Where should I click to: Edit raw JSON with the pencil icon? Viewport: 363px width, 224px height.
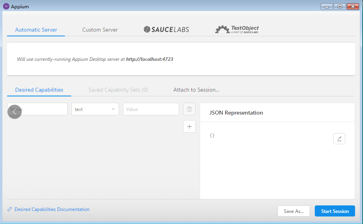(339, 139)
